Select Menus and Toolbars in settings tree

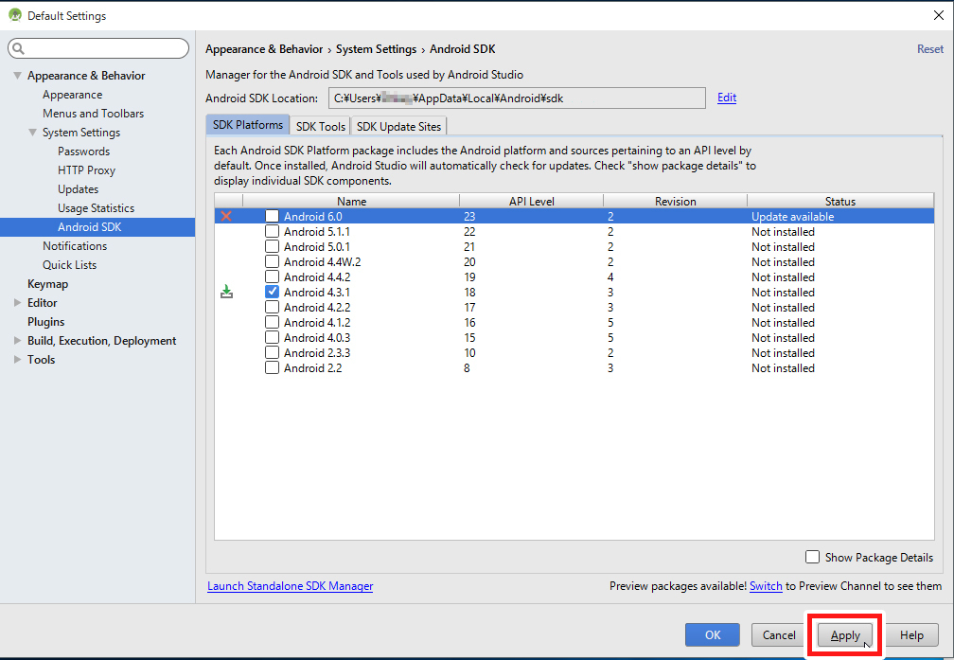tap(93, 114)
